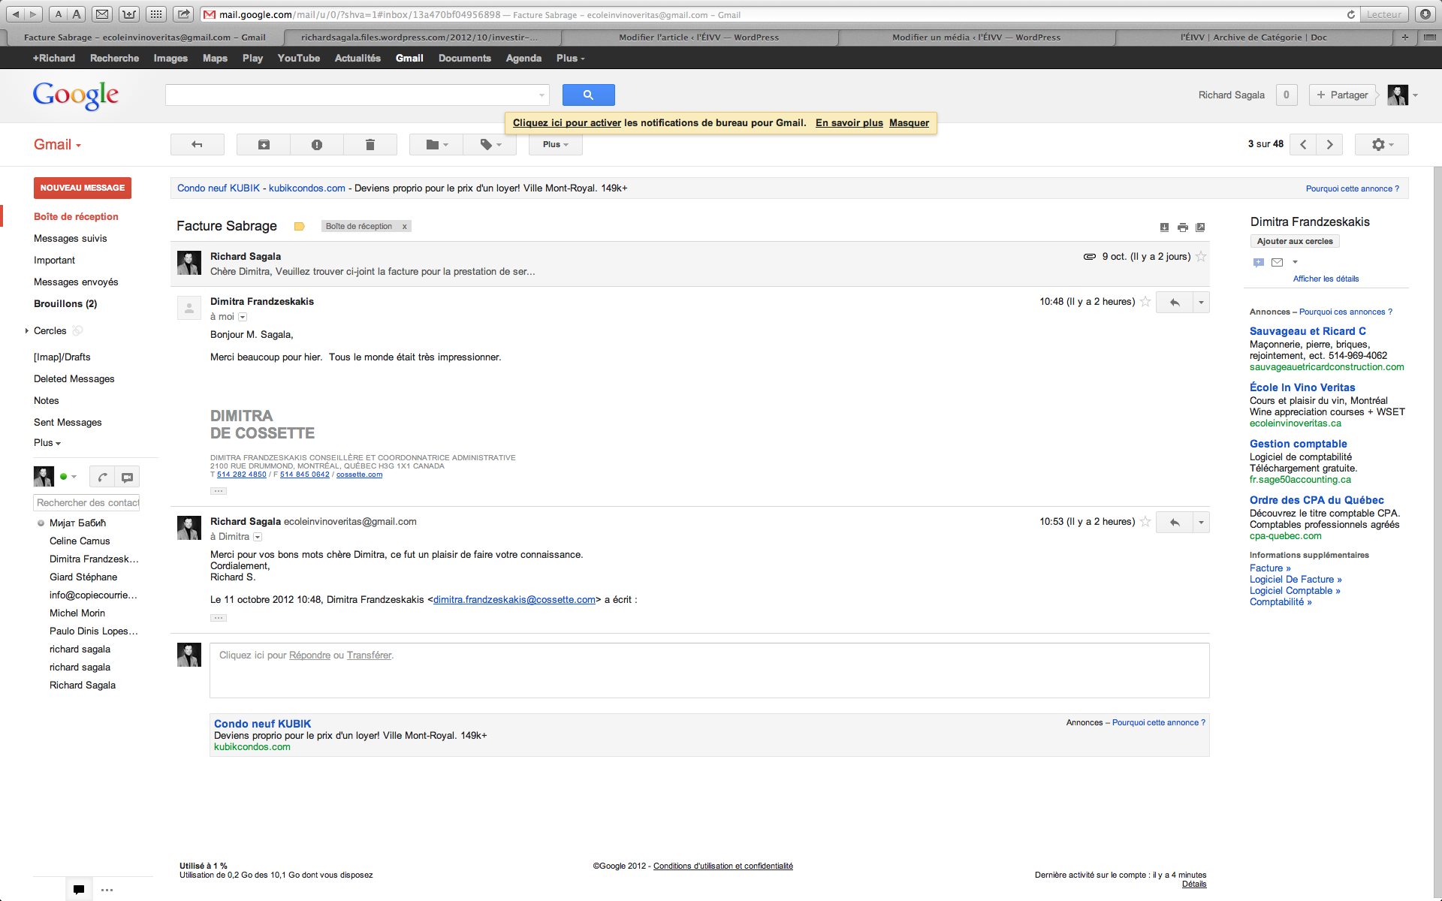This screenshot has height=901, width=1442.
Task: Click the archive icon in the toolbar
Action: pyautogui.click(x=264, y=145)
